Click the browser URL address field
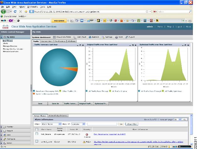This screenshot has width=197, height=149. pos(88,12)
